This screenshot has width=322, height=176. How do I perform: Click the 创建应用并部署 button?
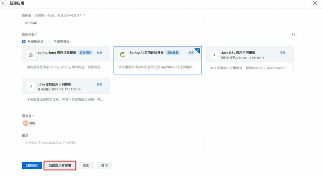(x=60, y=165)
